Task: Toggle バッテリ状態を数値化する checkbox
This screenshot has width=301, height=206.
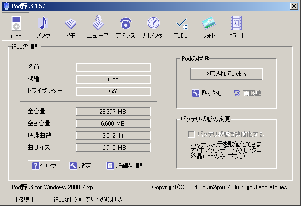Action: pyautogui.click(x=191, y=134)
